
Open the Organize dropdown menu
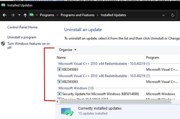pyautogui.click(x=68, y=50)
